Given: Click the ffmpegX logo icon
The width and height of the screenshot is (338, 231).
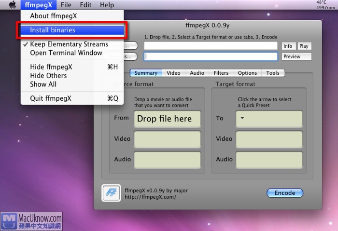Looking at the screenshot, I should pos(111,193).
